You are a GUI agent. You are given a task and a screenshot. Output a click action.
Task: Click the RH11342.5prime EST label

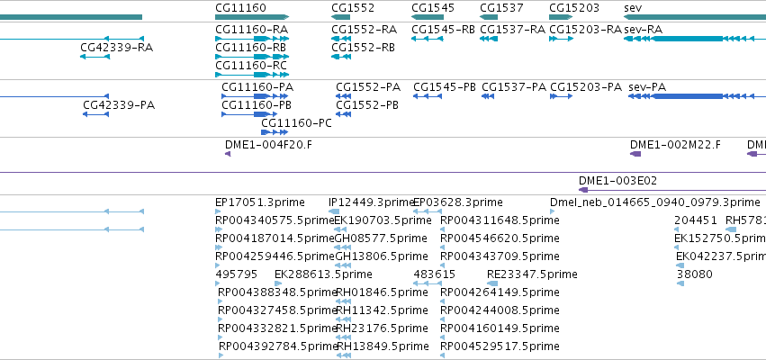(x=383, y=310)
